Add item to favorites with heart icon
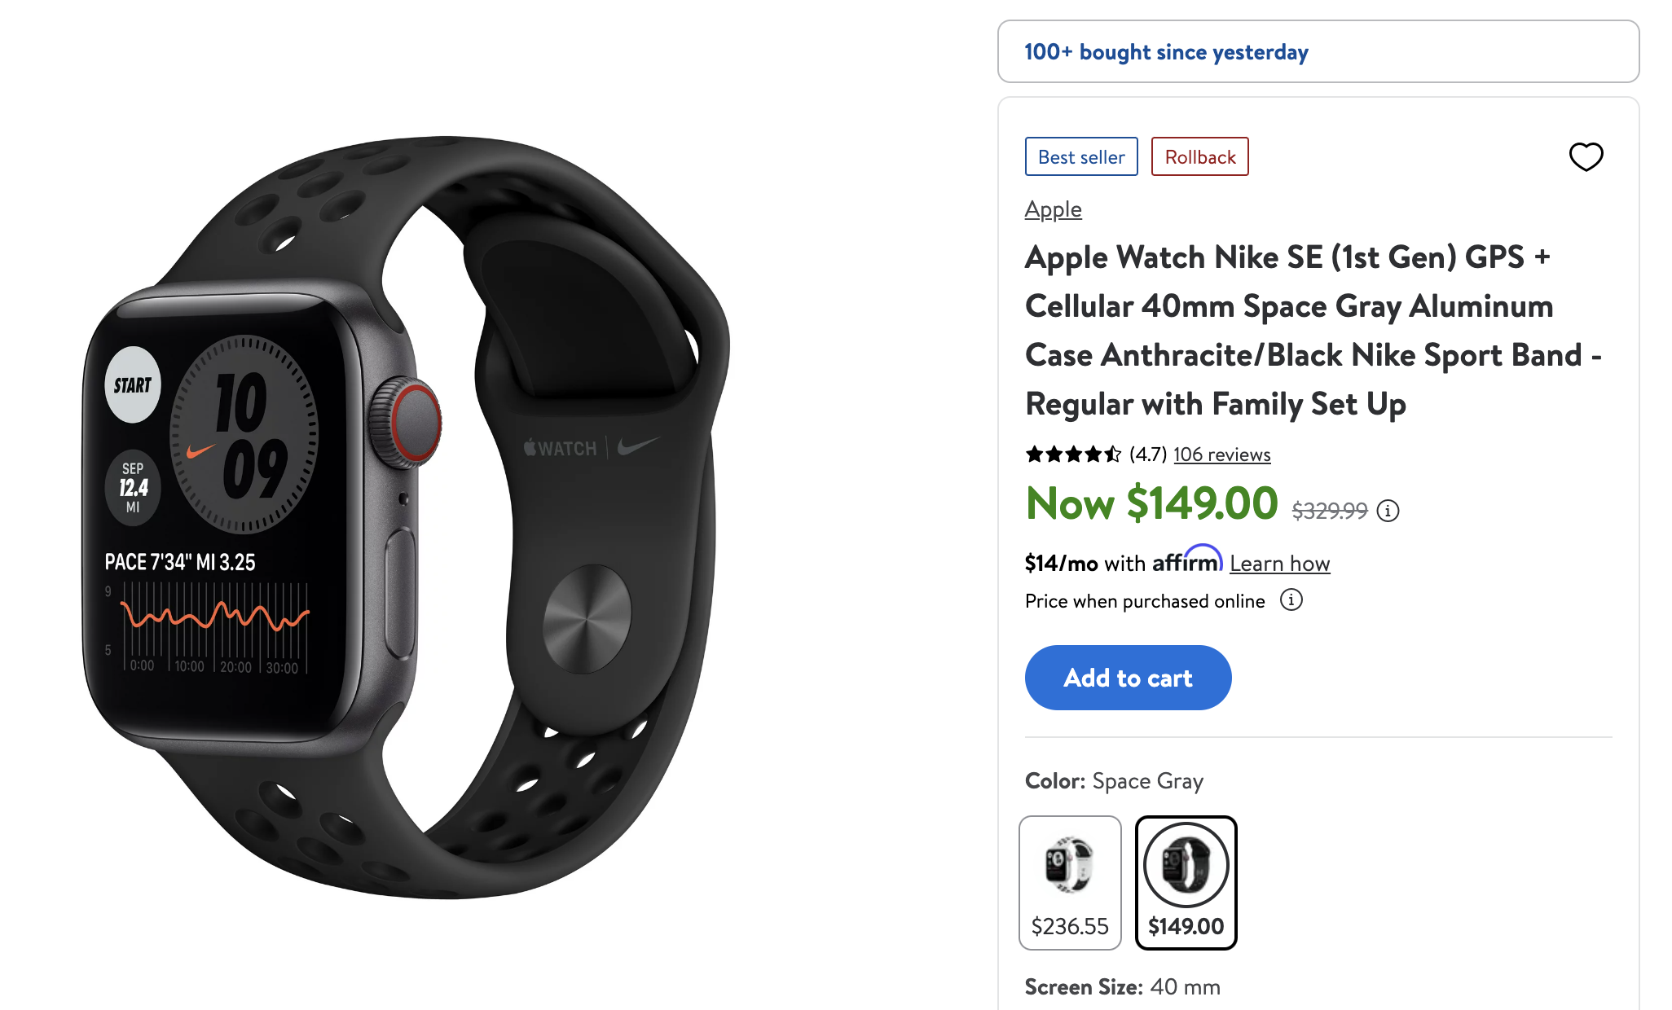This screenshot has height=1010, width=1672. click(1586, 156)
